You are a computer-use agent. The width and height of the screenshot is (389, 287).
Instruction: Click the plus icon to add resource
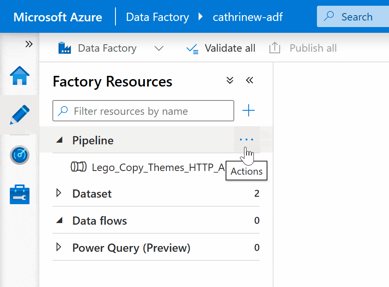coord(249,111)
